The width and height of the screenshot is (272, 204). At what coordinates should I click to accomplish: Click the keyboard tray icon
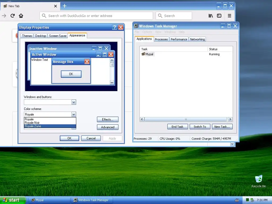point(237,200)
